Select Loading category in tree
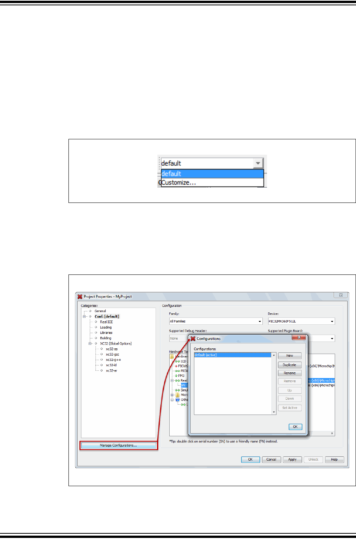Image resolution: width=356 pixels, height=544 pixels. pos(106,327)
